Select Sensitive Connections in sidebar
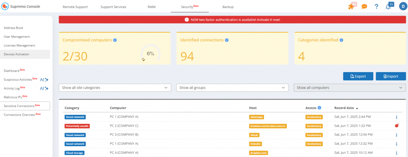 point(25,106)
